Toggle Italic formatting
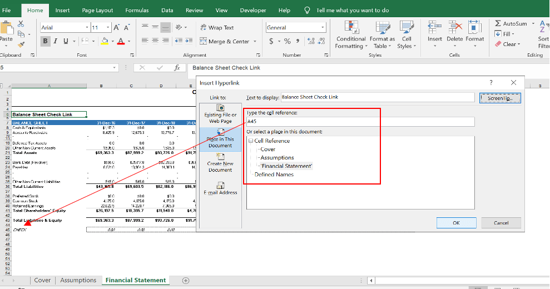The image size is (550, 289). (56, 41)
